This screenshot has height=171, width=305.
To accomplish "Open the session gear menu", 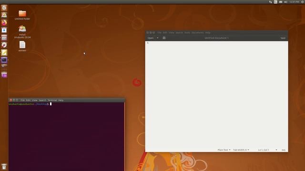I will click(x=303, y=2).
